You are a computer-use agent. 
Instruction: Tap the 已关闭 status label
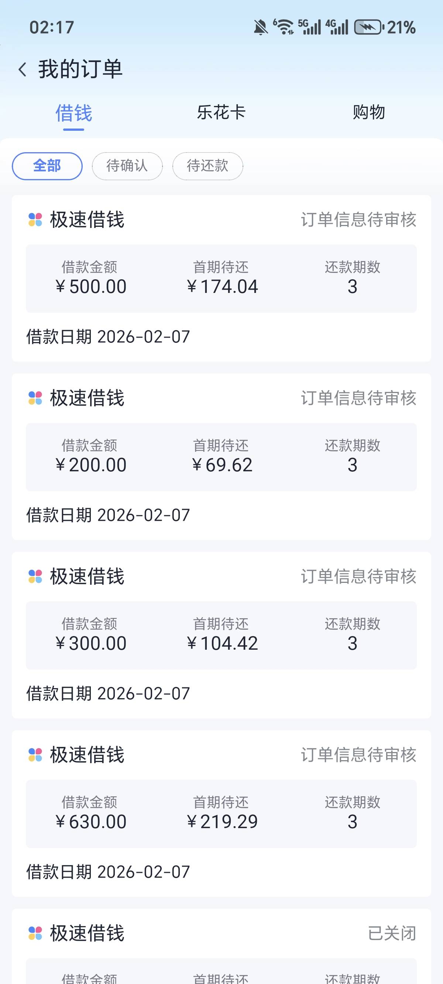[x=392, y=933]
